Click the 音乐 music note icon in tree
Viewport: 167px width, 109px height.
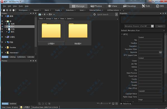pyautogui.click(x=9, y=32)
